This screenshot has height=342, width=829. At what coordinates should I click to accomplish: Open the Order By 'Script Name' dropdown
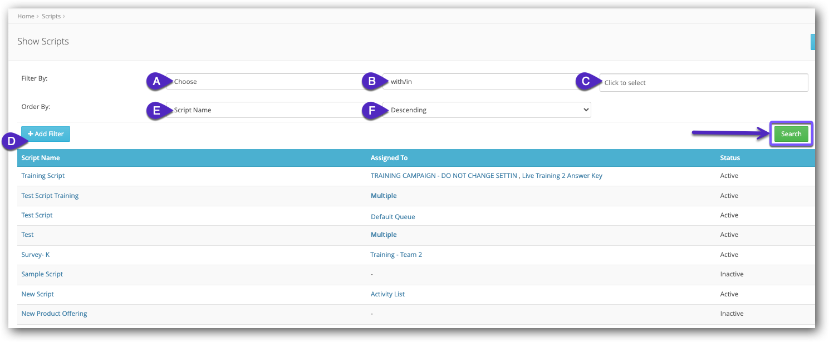tap(267, 110)
